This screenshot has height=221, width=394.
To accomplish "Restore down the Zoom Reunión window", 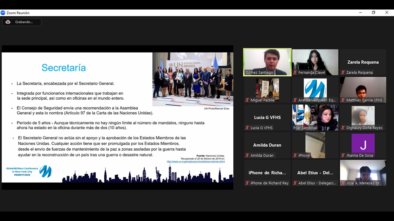I will pyautogui.click(x=373, y=13).
